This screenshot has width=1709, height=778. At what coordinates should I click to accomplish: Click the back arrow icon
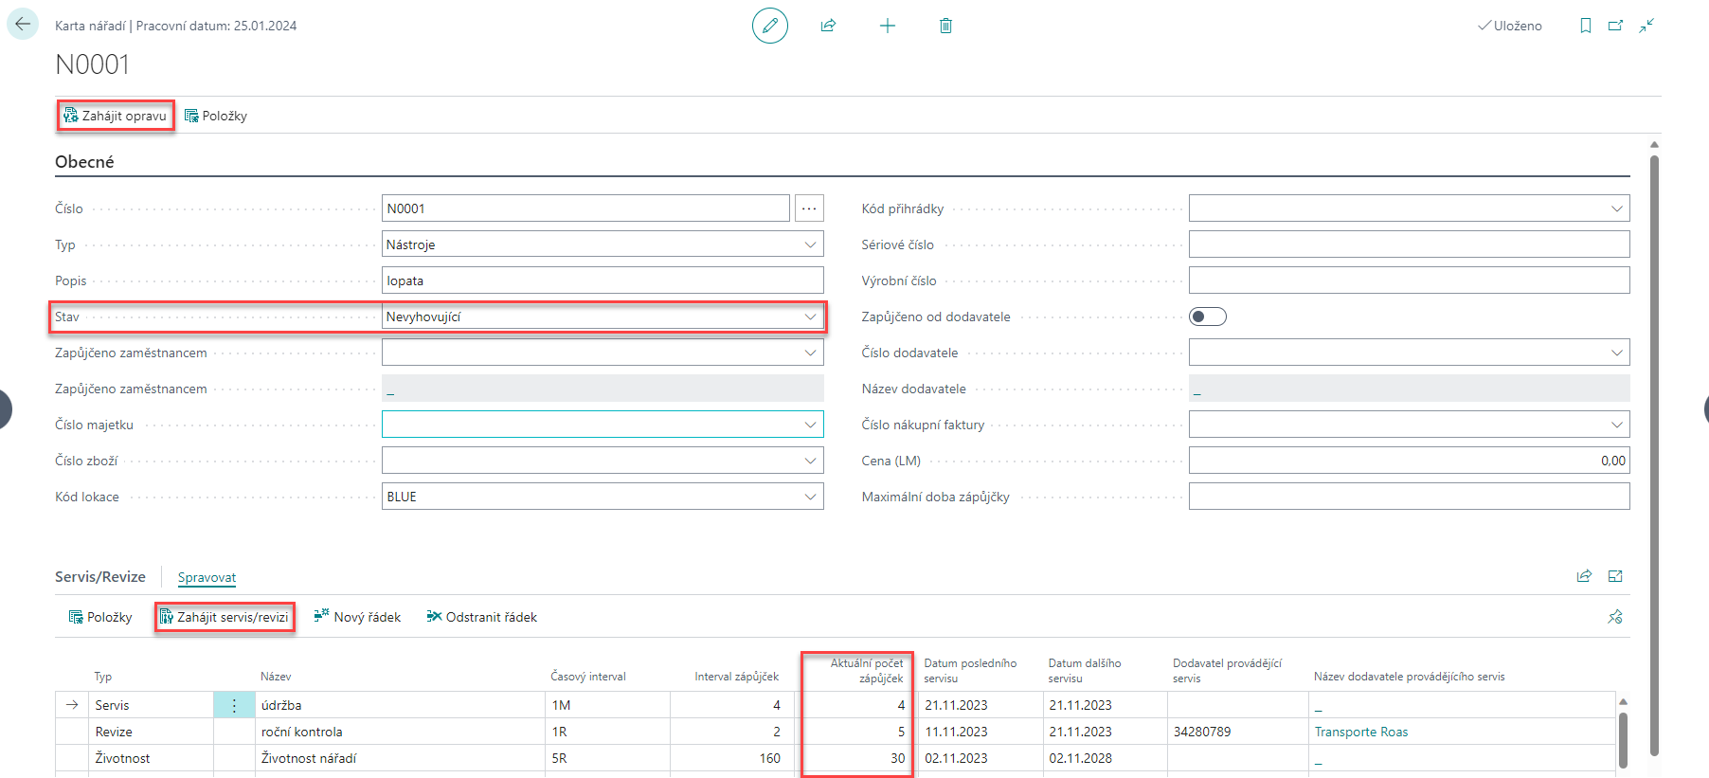click(x=23, y=25)
